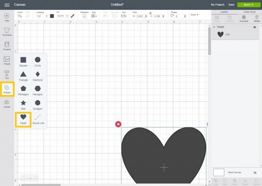Insert a Diamond shape
This screenshot has width=262, height=186.
[37, 76]
